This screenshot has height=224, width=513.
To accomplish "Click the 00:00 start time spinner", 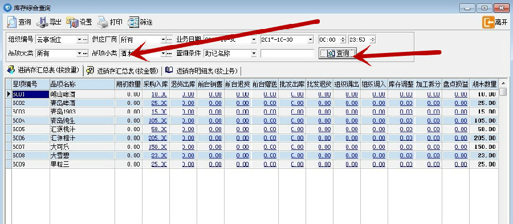I will pyautogui.click(x=343, y=40).
